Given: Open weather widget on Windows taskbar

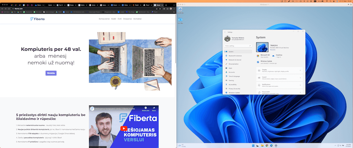Looking at the screenshot, I should [182, 146].
